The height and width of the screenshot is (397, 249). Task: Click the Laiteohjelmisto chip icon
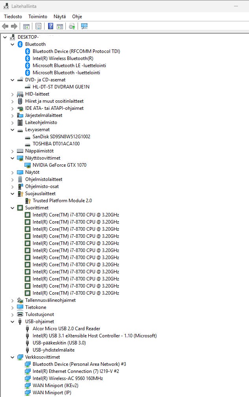click(20, 122)
